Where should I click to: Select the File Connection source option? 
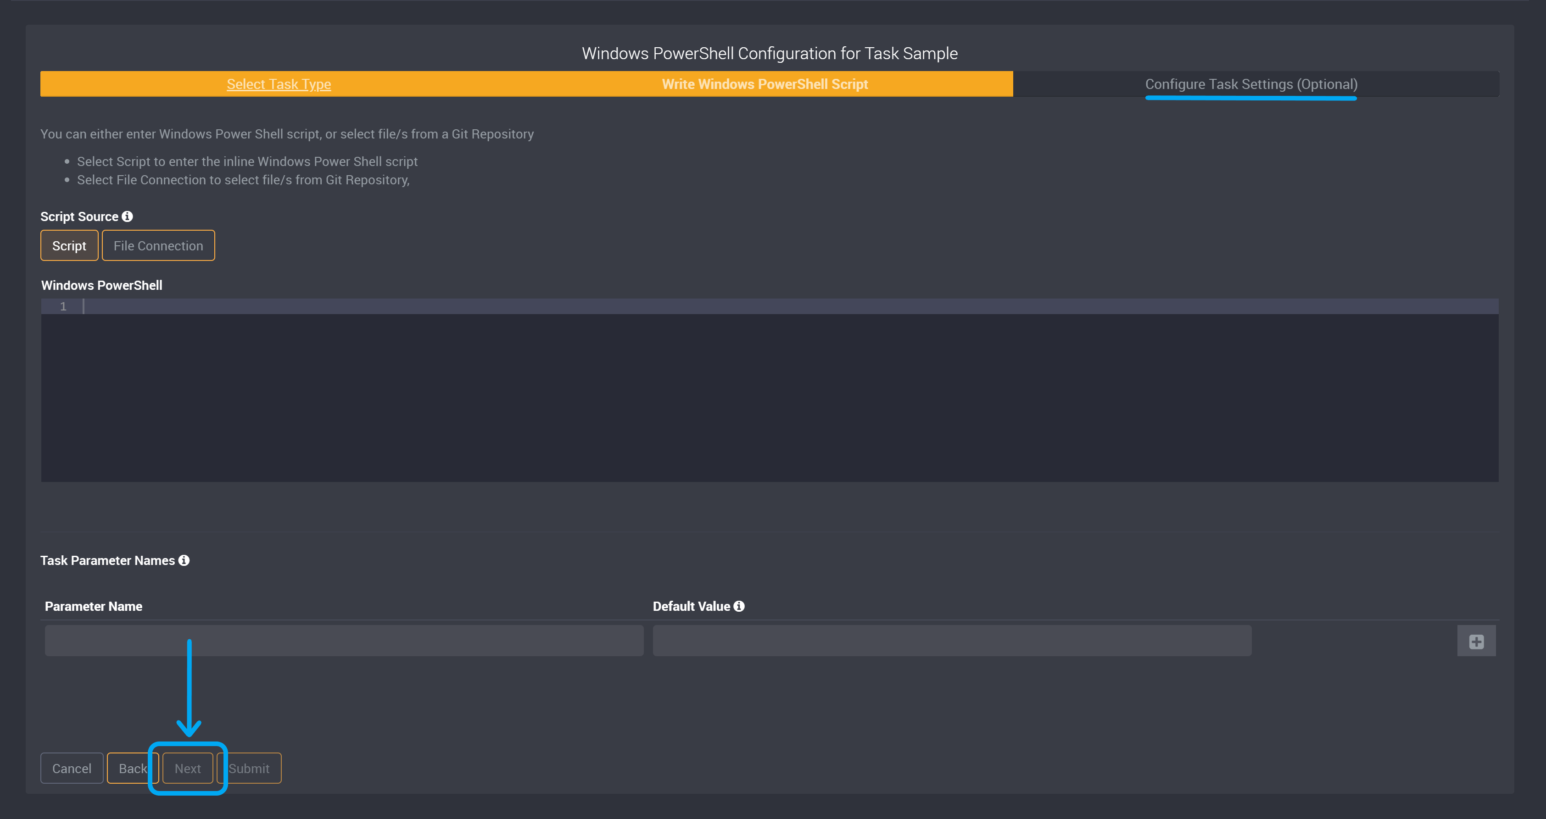click(158, 246)
